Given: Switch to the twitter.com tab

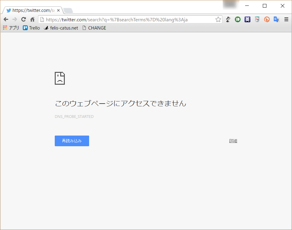Looking at the screenshot, I should (x=30, y=10).
